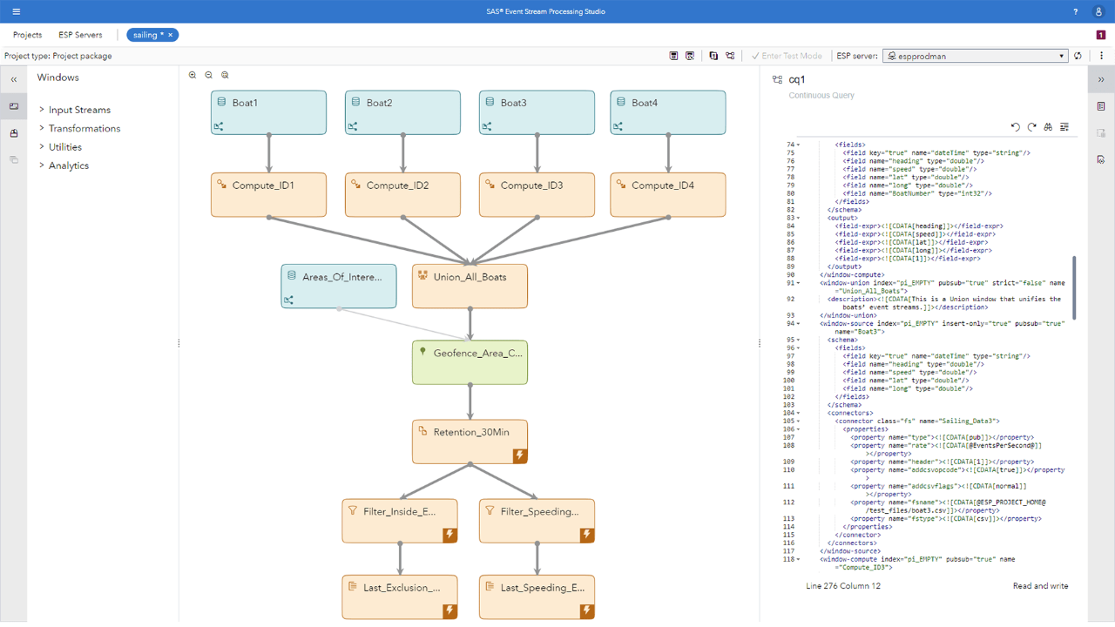Open the help question mark menu
The height and width of the screenshot is (627, 1115).
point(1075,11)
